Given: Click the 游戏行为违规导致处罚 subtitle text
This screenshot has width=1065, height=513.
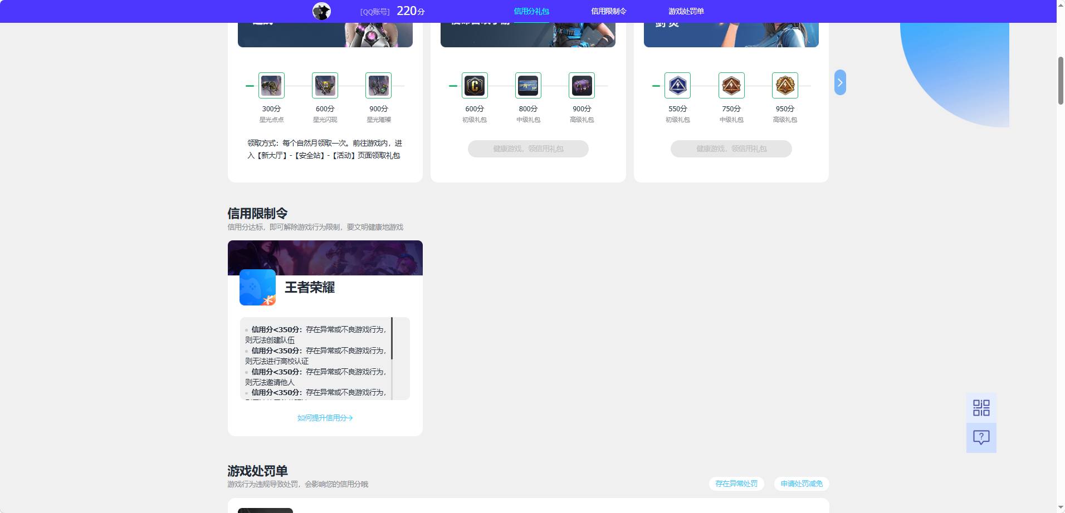Looking at the screenshot, I should [x=298, y=484].
